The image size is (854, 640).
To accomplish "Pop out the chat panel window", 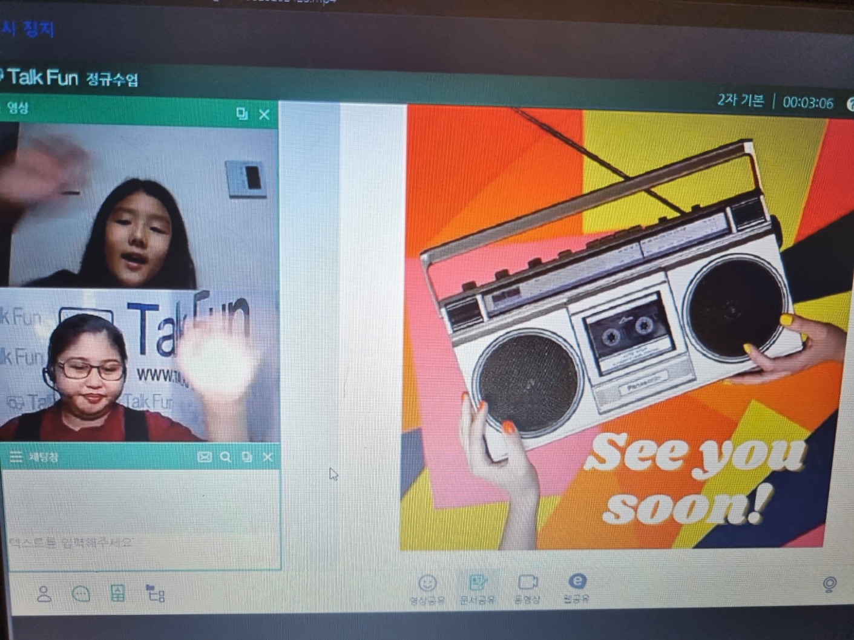I will click(x=246, y=457).
